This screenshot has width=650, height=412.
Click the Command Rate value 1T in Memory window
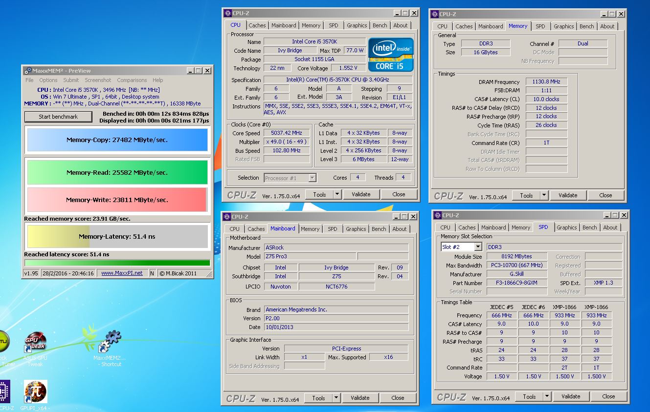tap(546, 143)
